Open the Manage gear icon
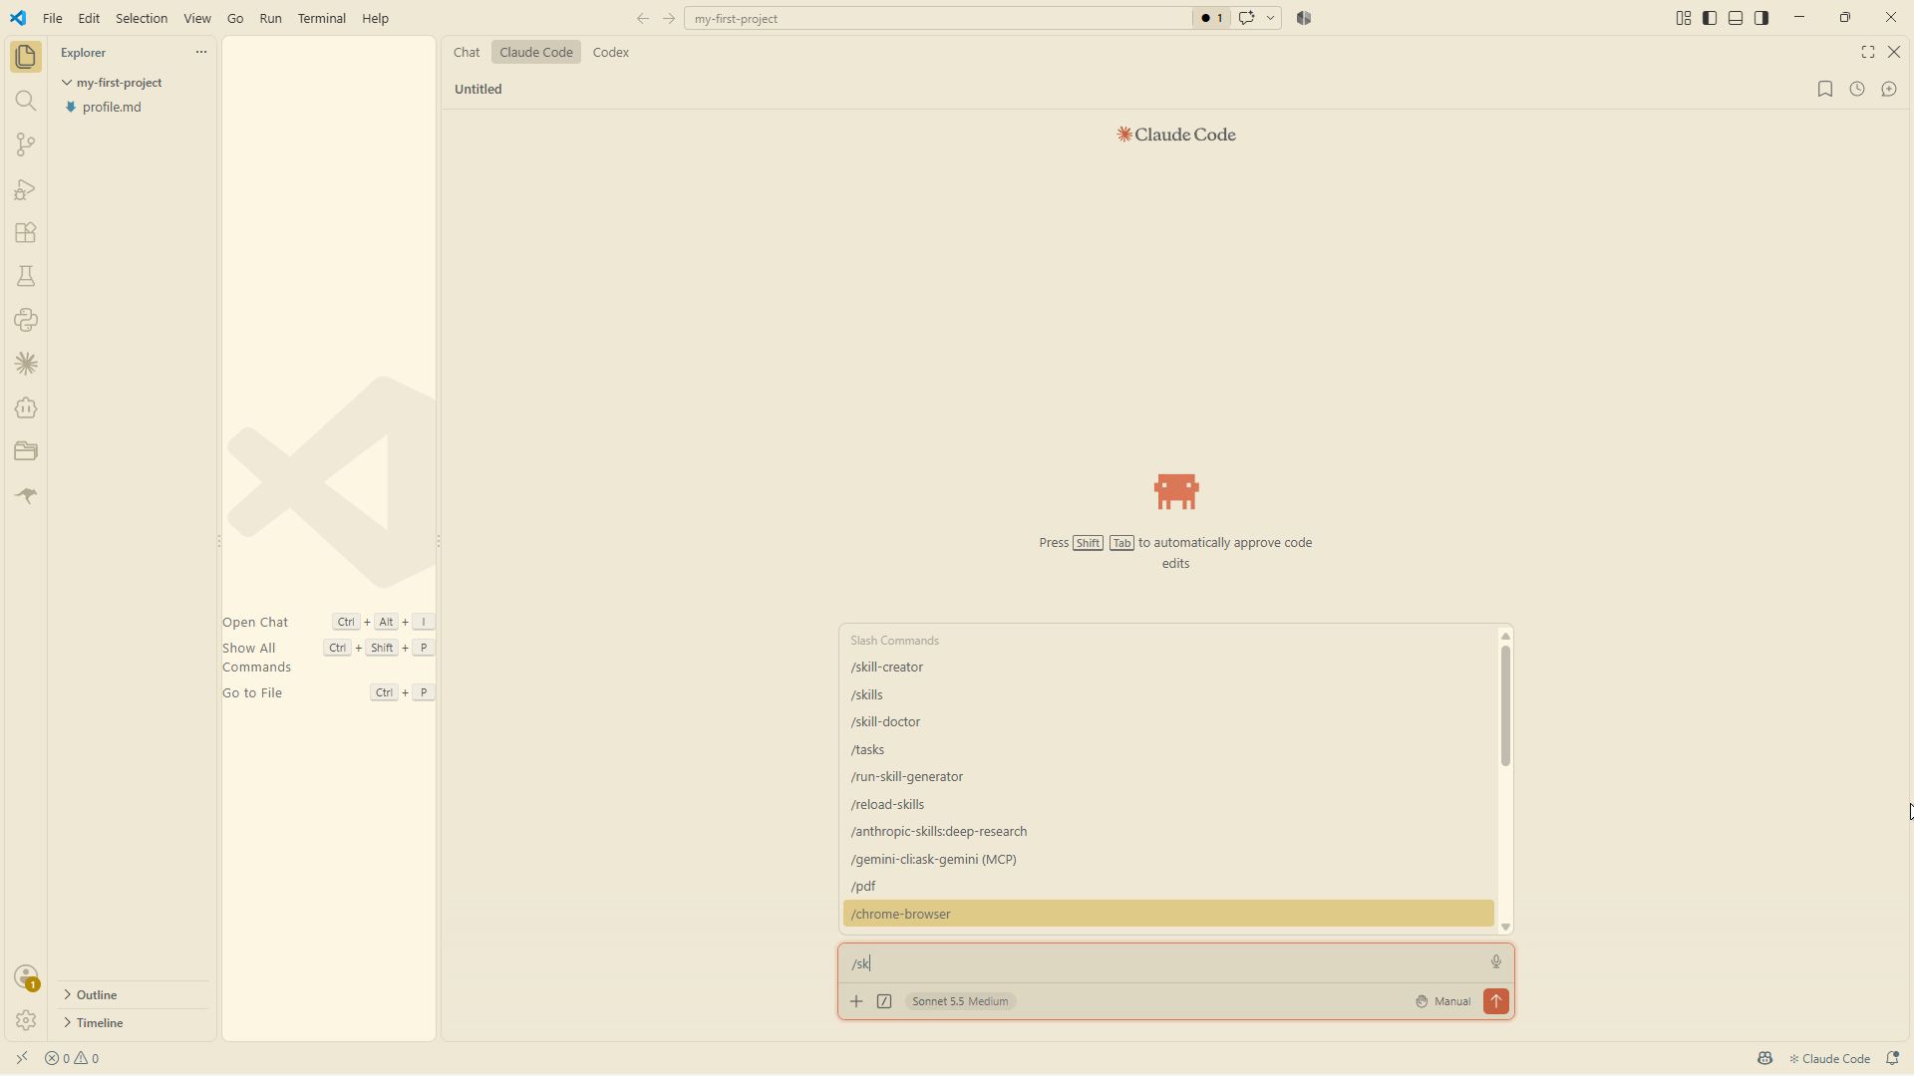The image size is (1914, 1076). tap(26, 1020)
